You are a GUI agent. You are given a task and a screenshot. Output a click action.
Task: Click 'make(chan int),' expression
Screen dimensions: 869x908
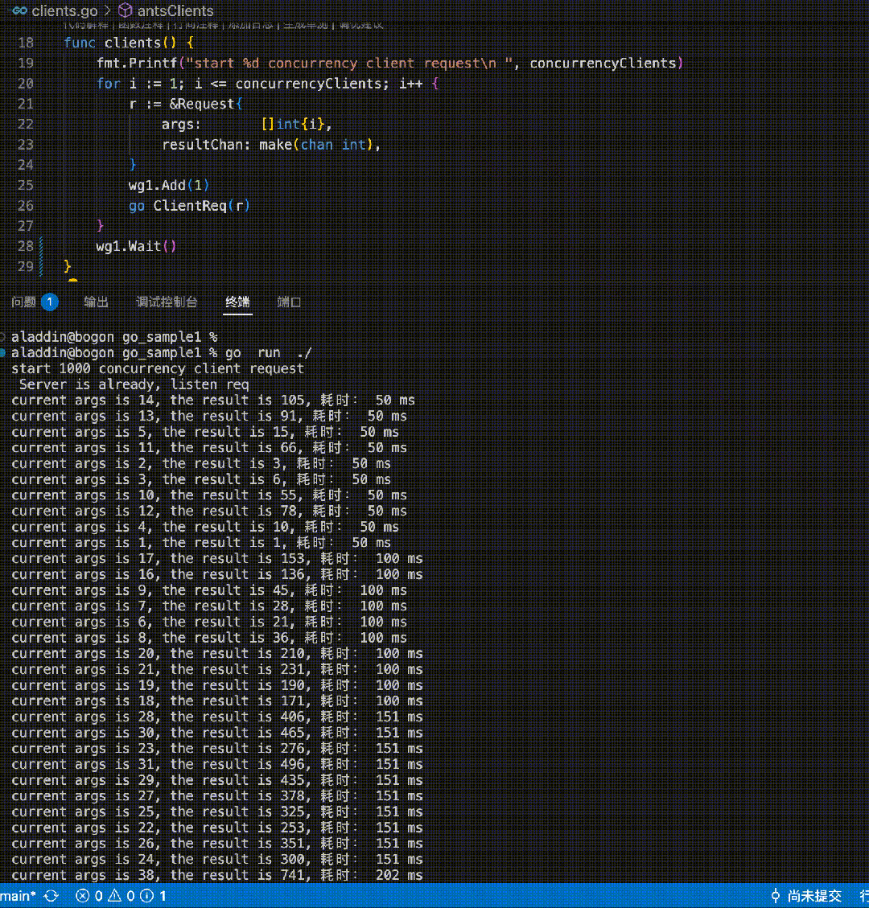319,145
